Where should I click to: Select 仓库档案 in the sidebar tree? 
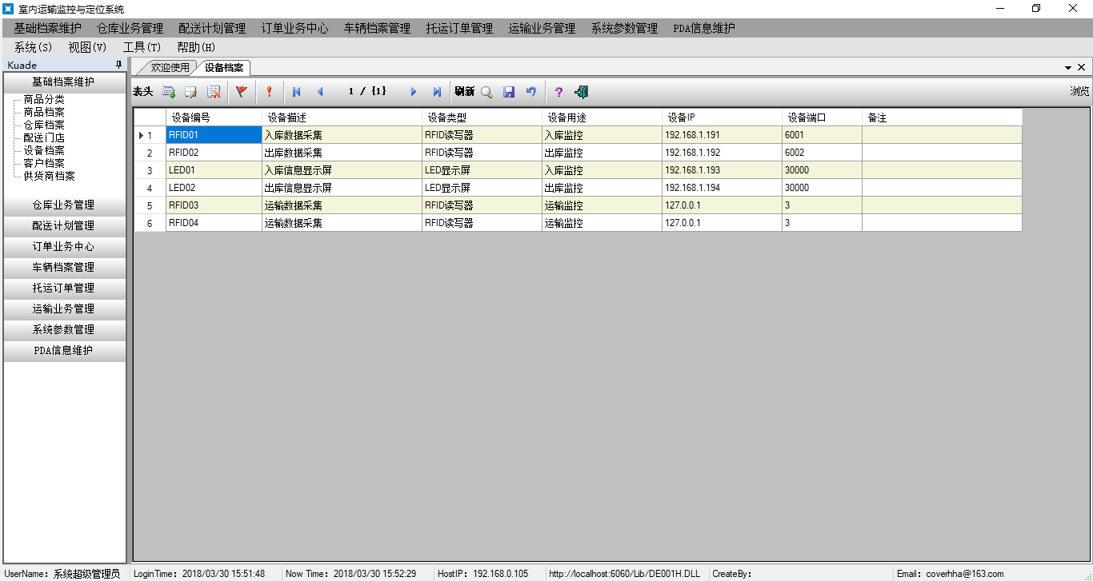44,125
